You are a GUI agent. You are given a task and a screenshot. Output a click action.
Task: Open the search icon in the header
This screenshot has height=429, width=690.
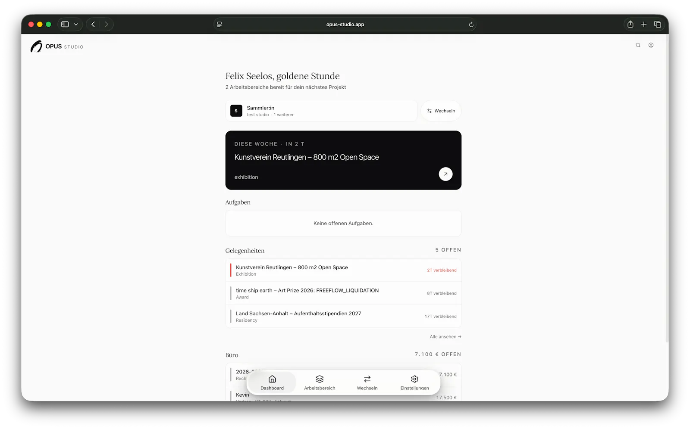638,45
